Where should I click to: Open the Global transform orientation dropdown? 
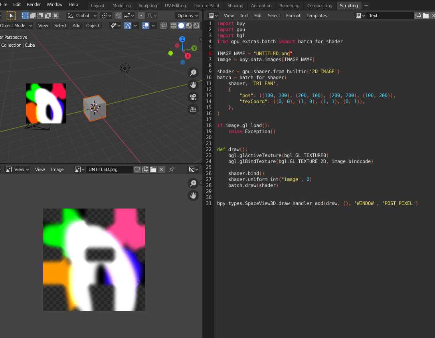pyautogui.click(x=82, y=15)
